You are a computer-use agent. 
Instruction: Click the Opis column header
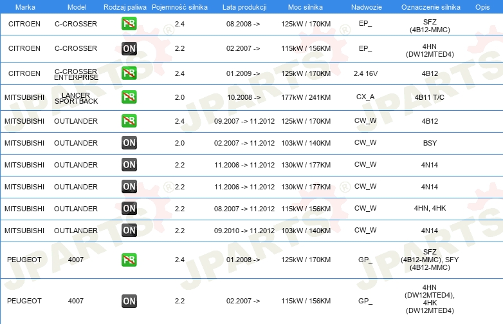(482, 7)
